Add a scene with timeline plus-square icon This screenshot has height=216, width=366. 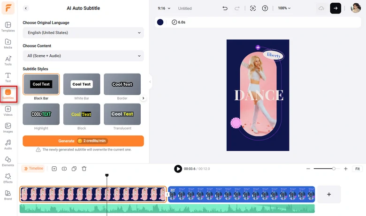(x=54, y=169)
